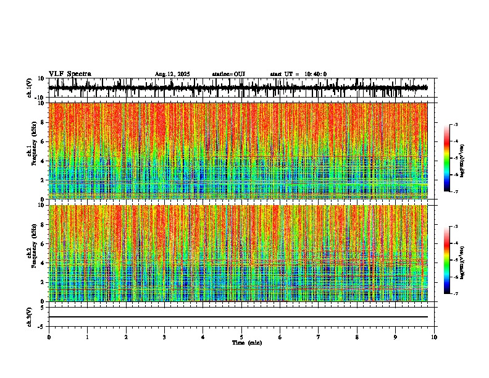Click the 'VLF Spectra' plot title
This screenshot has width=489, height=378.
[x=70, y=74]
